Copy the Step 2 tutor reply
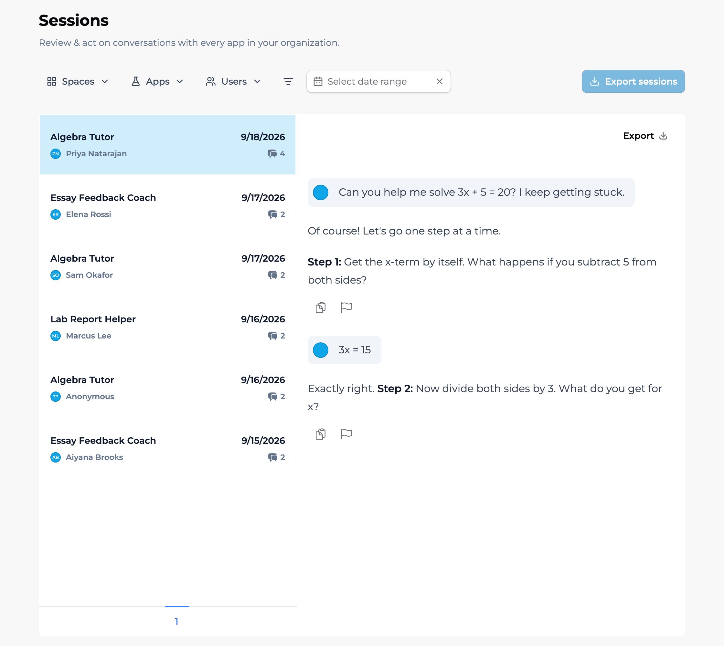724x646 pixels. tap(320, 434)
